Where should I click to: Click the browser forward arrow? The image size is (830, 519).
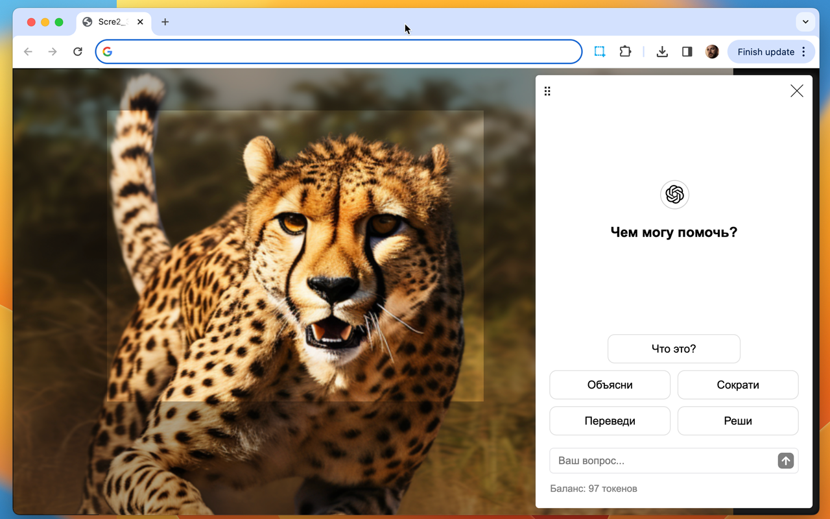pyautogui.click(x=53, y=52)
